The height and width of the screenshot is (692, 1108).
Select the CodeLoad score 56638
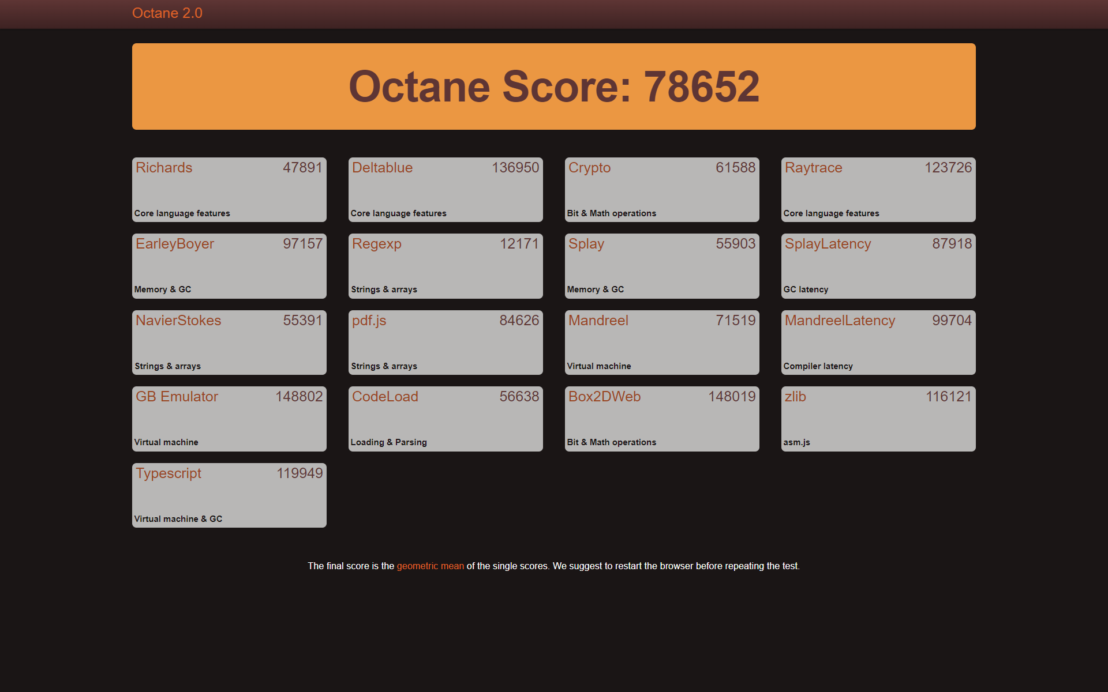tap(519, 397)
